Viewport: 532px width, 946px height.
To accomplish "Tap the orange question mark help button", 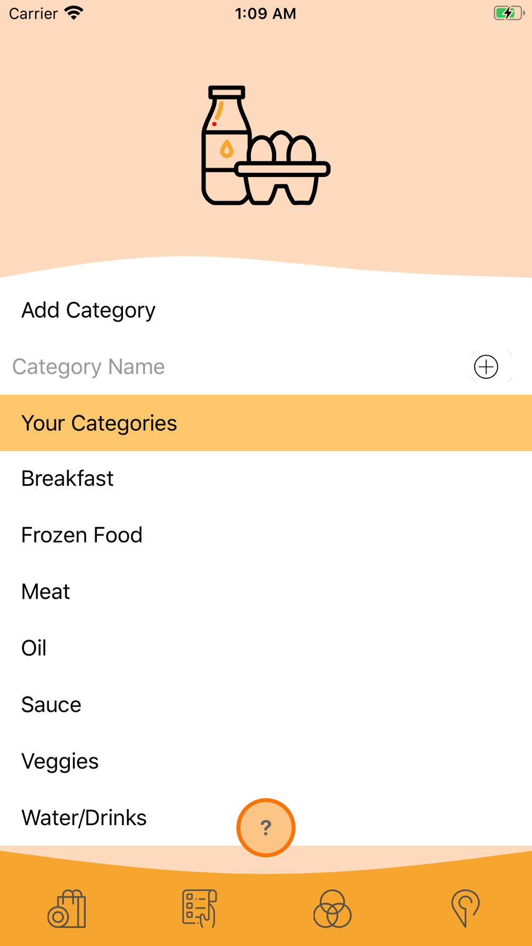I will 266,827.
